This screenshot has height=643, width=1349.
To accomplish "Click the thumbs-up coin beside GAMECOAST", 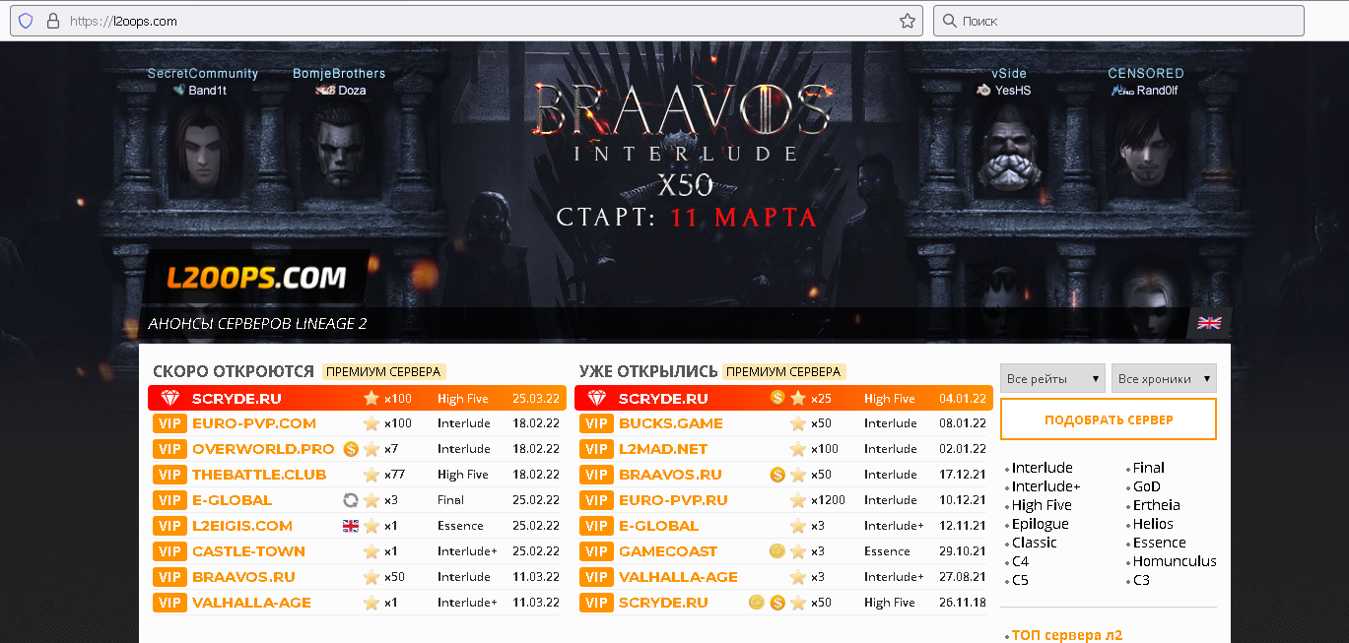I will coord(776,551).
